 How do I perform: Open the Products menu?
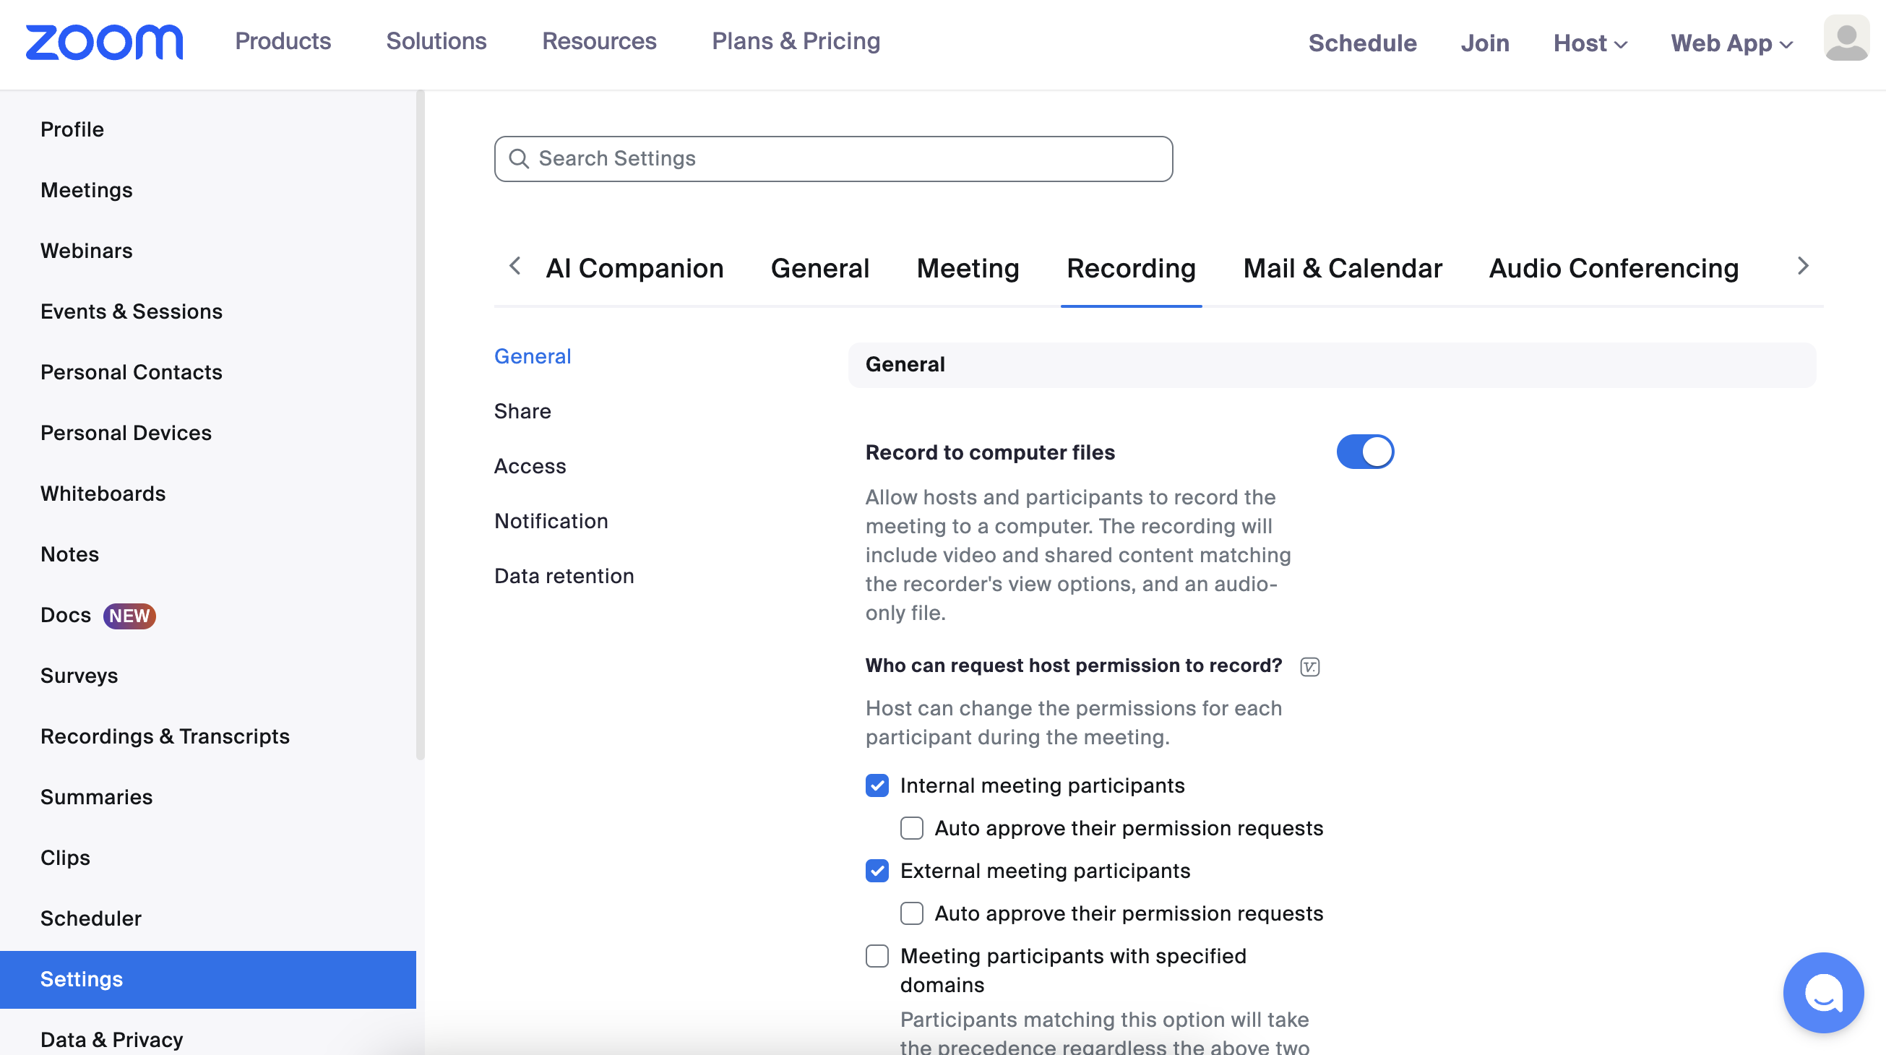coord(283,41)
